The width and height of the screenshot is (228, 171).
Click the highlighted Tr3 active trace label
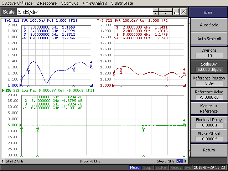click(8, 90)
